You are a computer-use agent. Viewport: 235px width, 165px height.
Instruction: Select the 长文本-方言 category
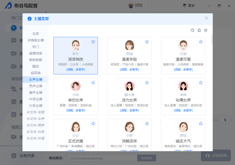[36, 132]
